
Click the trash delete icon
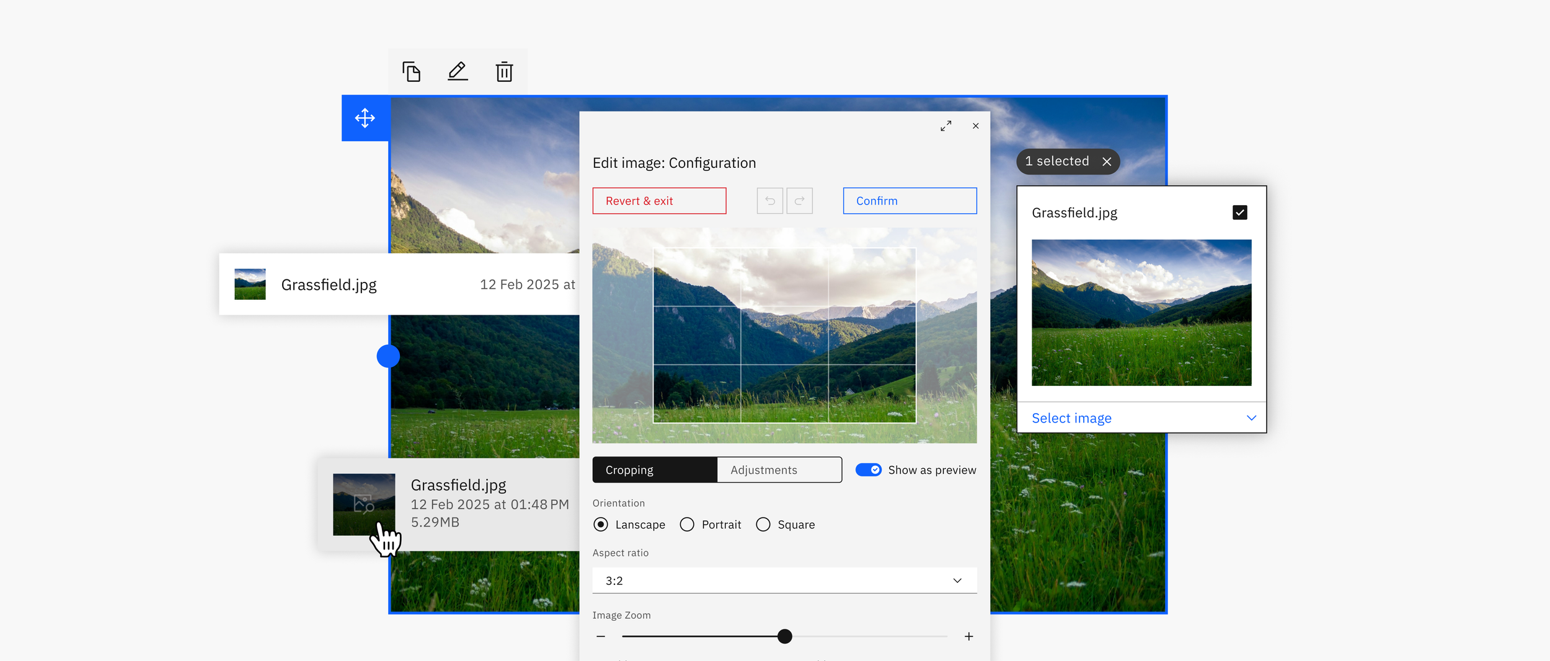504,71
